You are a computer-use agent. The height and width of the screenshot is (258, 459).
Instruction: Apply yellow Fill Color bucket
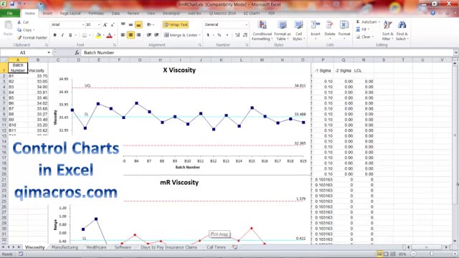[98, 35]
